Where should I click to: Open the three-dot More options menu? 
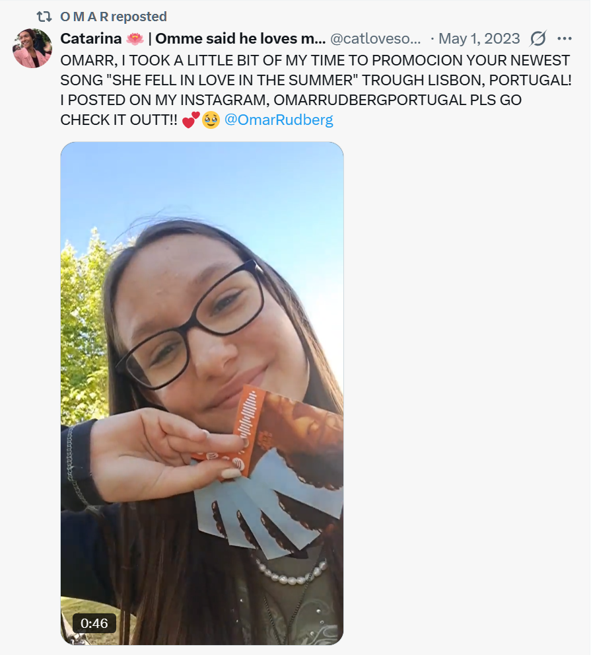(x=565, y=38)
